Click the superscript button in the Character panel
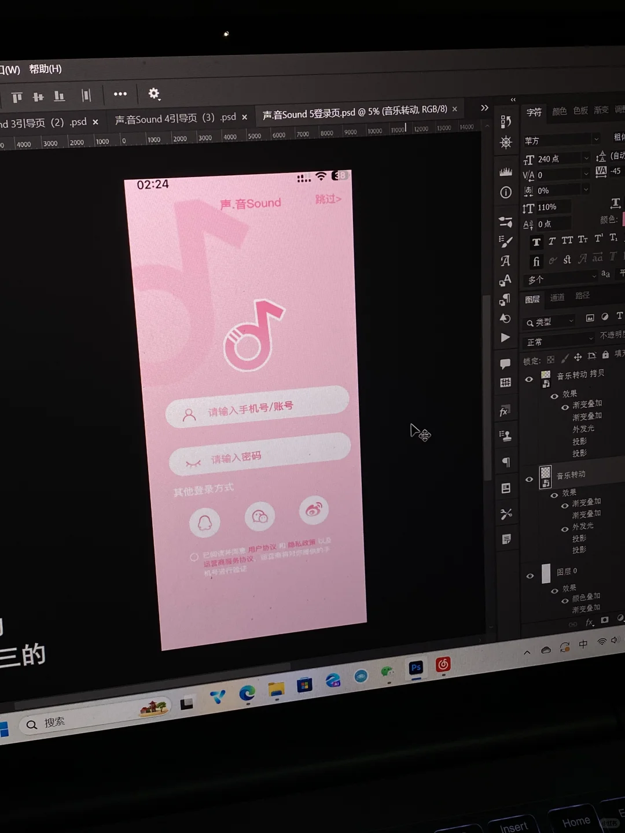Image resolution: width=625 pixels, height=833 pixels. [x=599, y=239]
